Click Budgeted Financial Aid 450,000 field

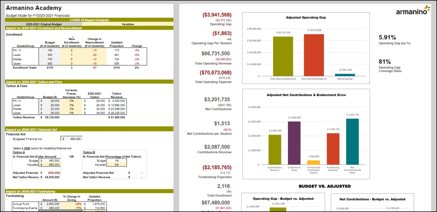tap(71, 139)
